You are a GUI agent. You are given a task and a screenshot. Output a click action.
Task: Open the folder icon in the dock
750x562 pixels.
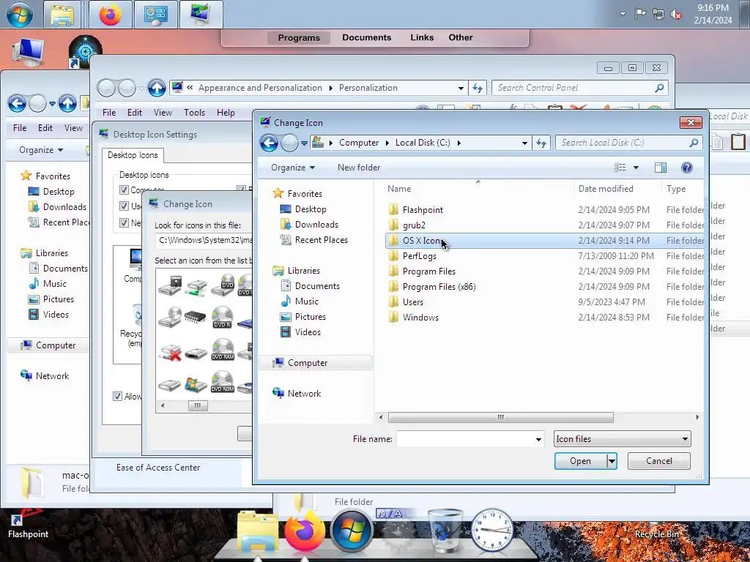(257, 533)
